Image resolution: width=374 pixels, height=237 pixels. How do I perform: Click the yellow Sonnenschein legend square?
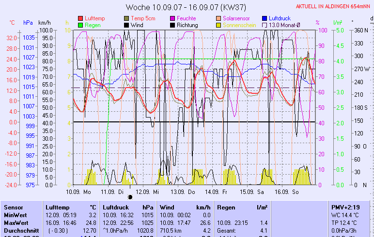pos(219,25)
